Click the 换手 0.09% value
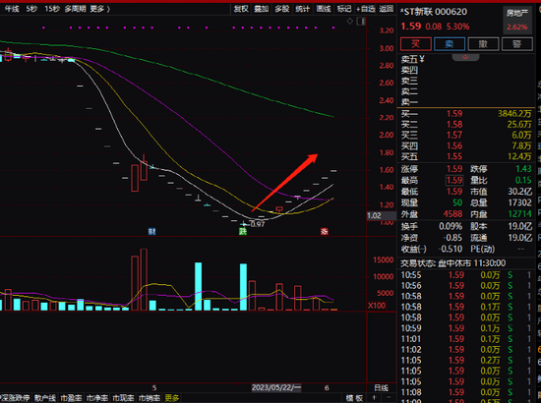Screen dimensions: 541x403 click(451, 226)
